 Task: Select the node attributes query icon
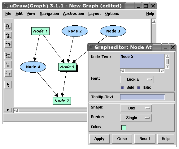point(8,44)
